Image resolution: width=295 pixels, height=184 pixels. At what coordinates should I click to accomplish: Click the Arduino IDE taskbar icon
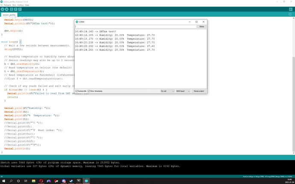(x=86, y=181)
